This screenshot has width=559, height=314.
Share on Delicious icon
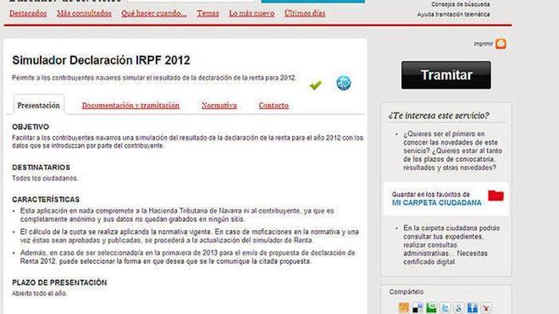(x=418, y=307)
